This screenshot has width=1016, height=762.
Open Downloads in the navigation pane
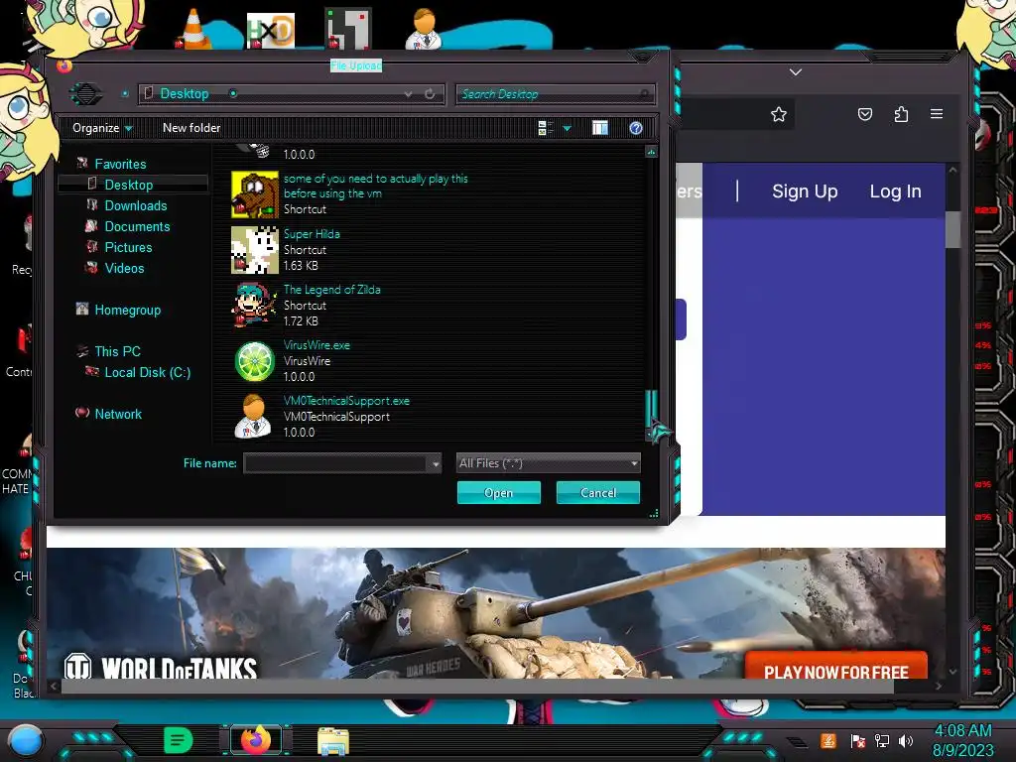(x=135, y=205)
